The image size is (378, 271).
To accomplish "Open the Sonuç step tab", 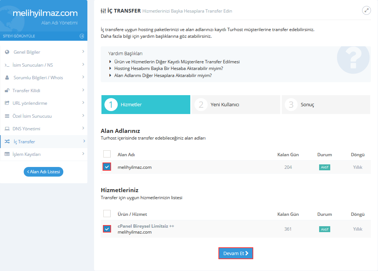I will click(x=325, y=105).
